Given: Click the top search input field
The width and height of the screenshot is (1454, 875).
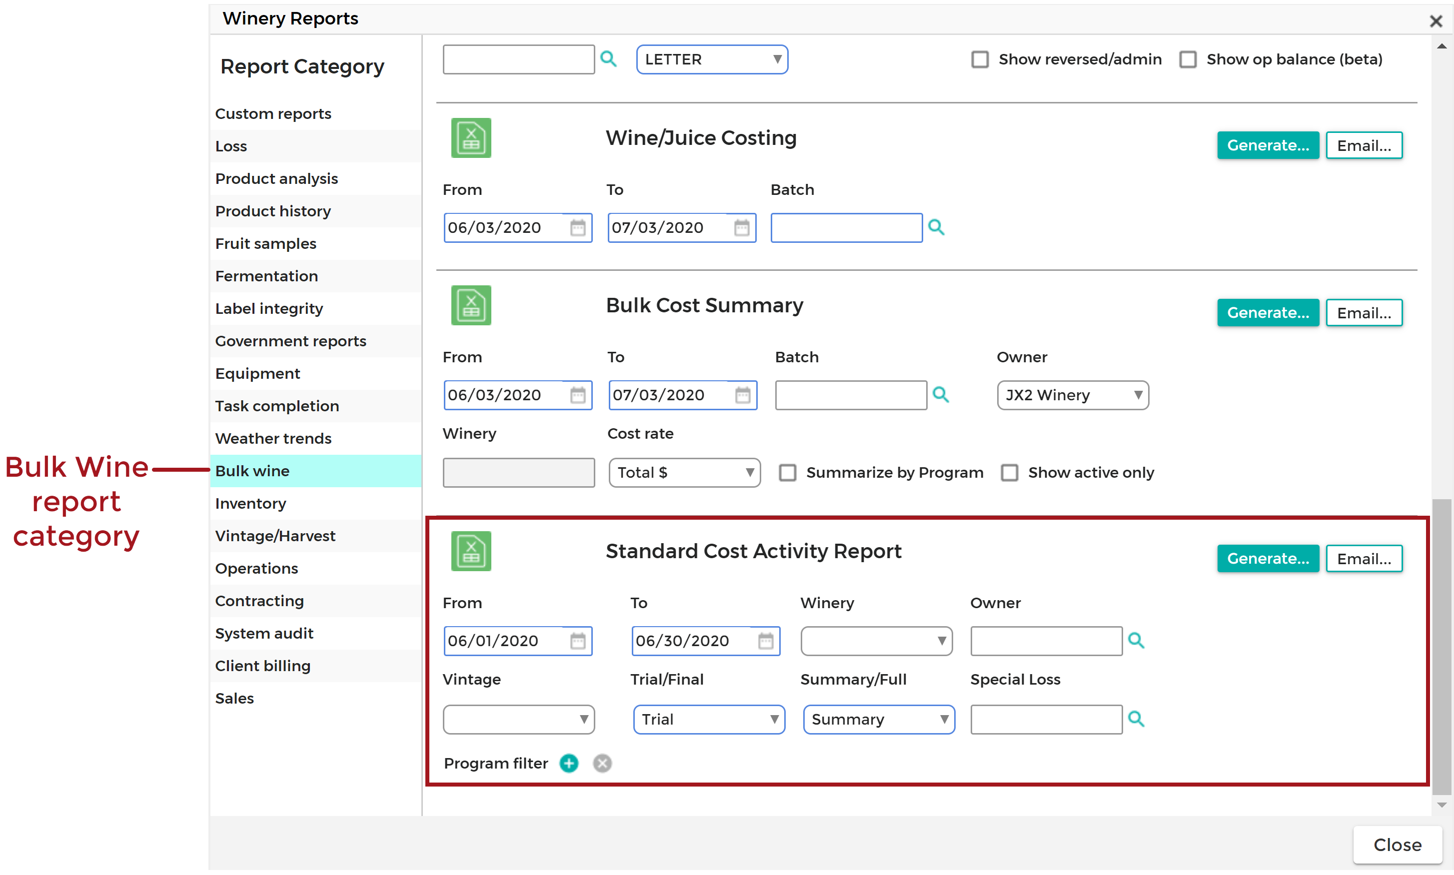Looking at the screenshot, I should tap(519, 59).
